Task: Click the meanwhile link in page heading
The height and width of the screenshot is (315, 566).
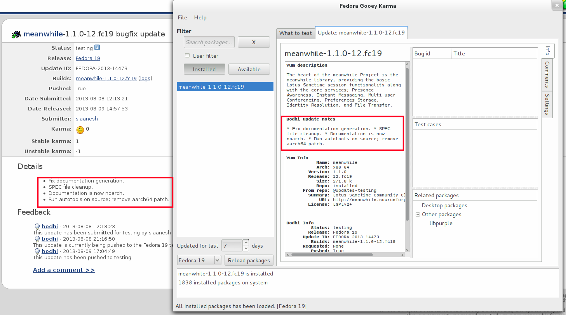Action: click(x=43, y=34)
